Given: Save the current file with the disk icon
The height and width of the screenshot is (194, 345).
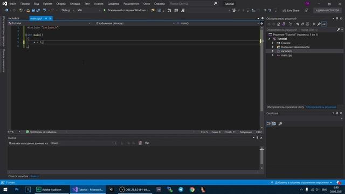Looking at the screenshot, I should (x=33, y=10).
